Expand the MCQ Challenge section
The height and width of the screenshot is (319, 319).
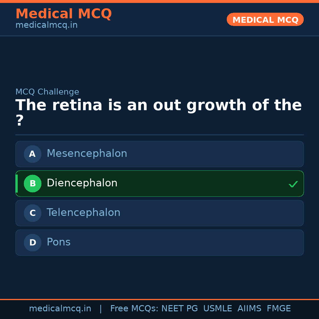point(47,92)
